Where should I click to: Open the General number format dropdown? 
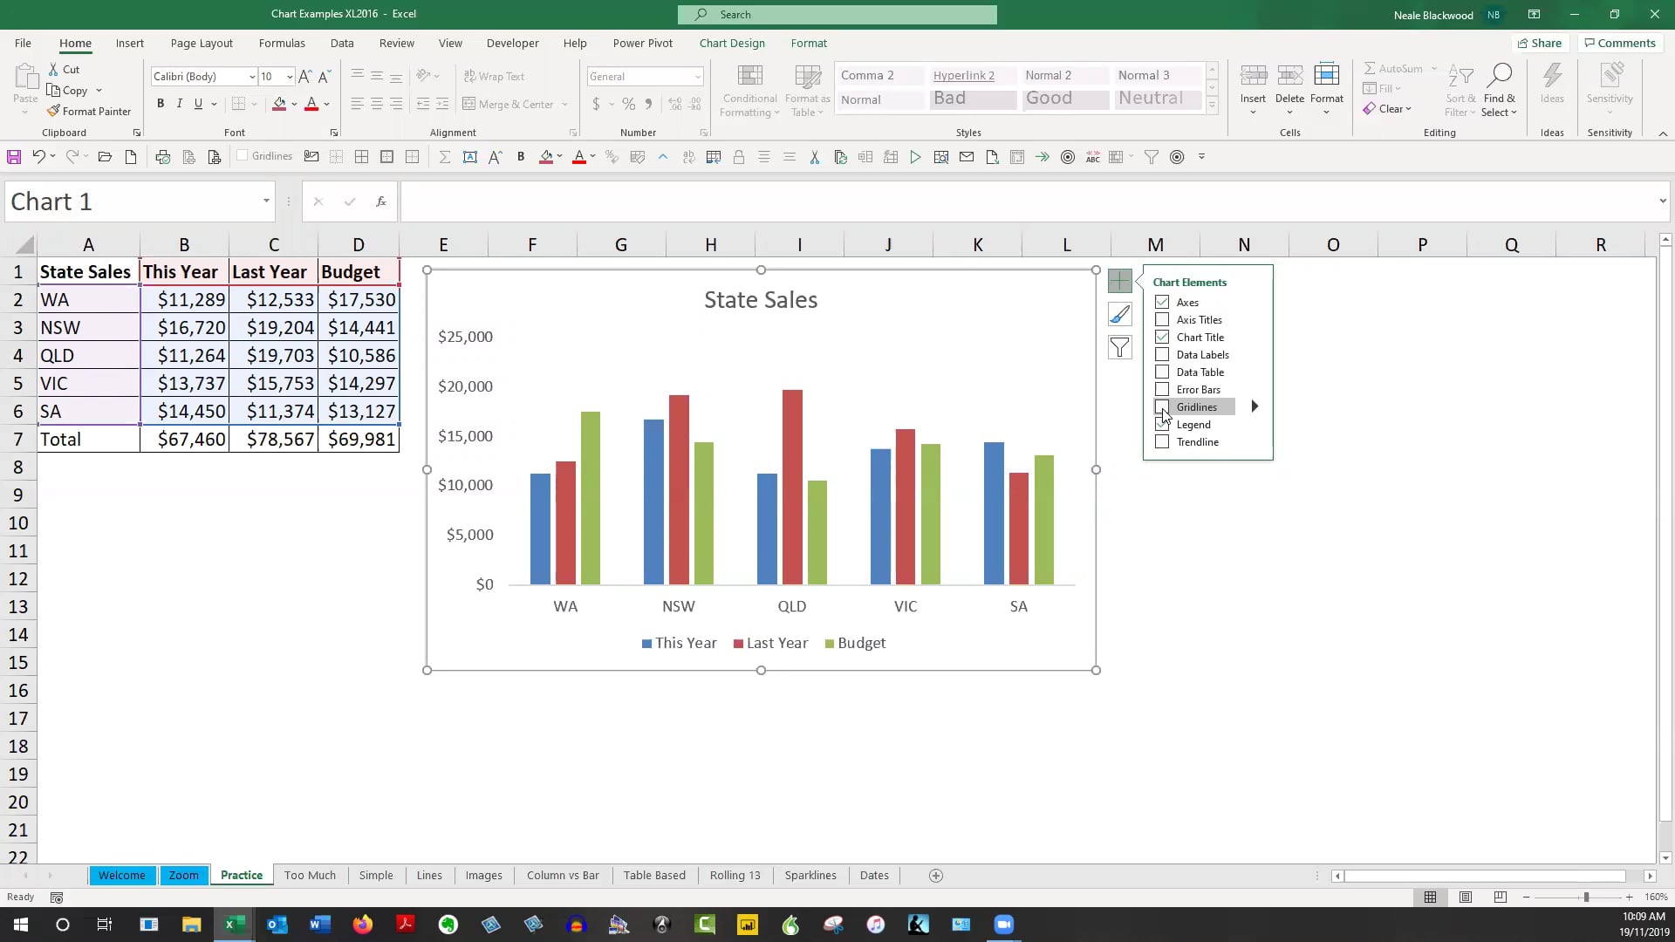[x=698, y=76]
